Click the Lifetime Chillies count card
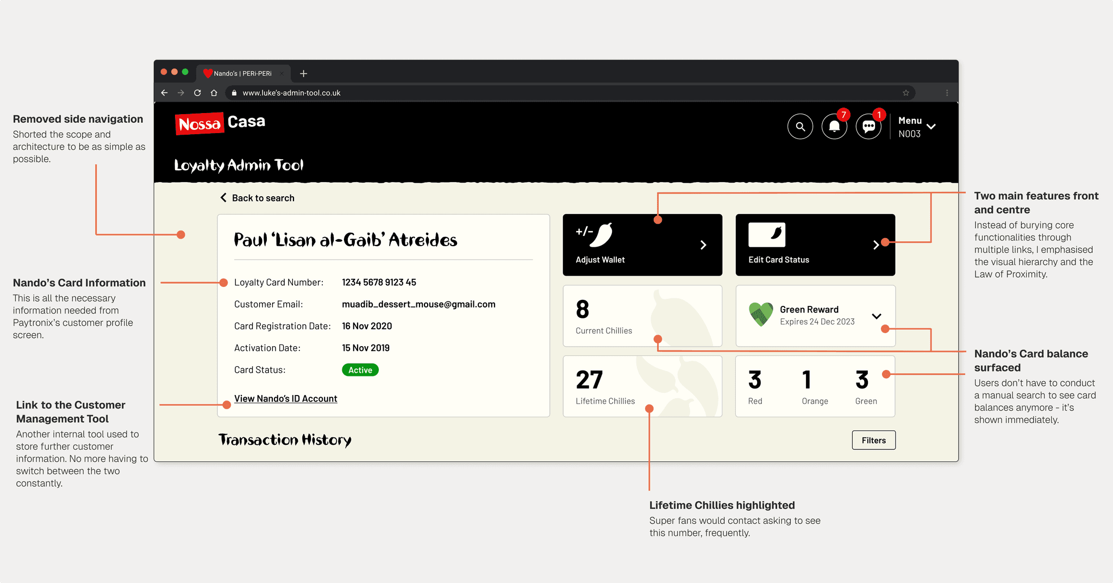This screenshot has width=1113, height=583. (x=642, y=386)
